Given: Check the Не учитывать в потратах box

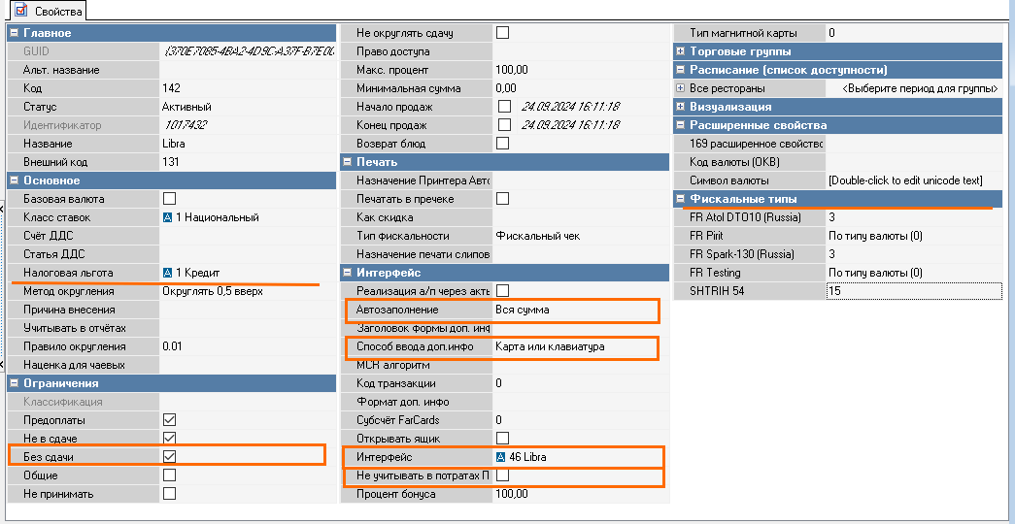Looking at the screenshot, I should (502, 475).
